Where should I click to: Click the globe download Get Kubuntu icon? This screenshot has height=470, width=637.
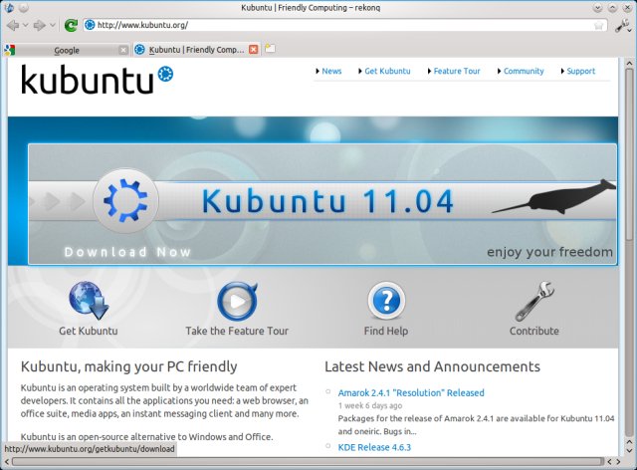point(89,301)
